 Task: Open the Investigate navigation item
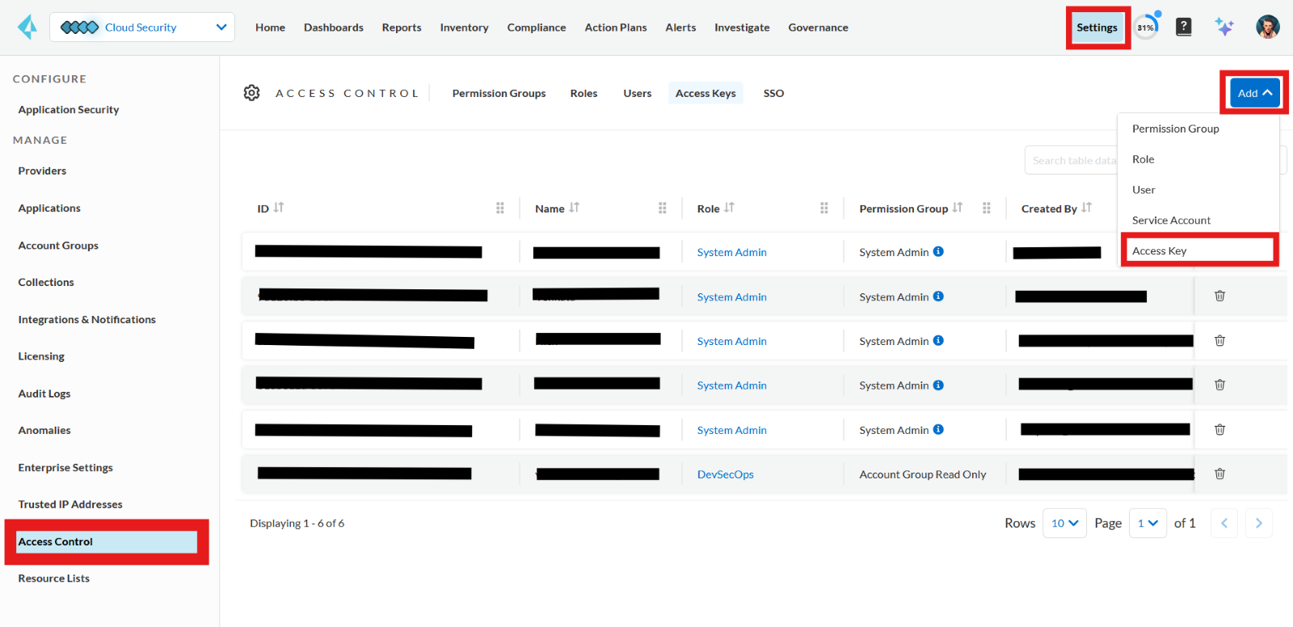(742, 27)
